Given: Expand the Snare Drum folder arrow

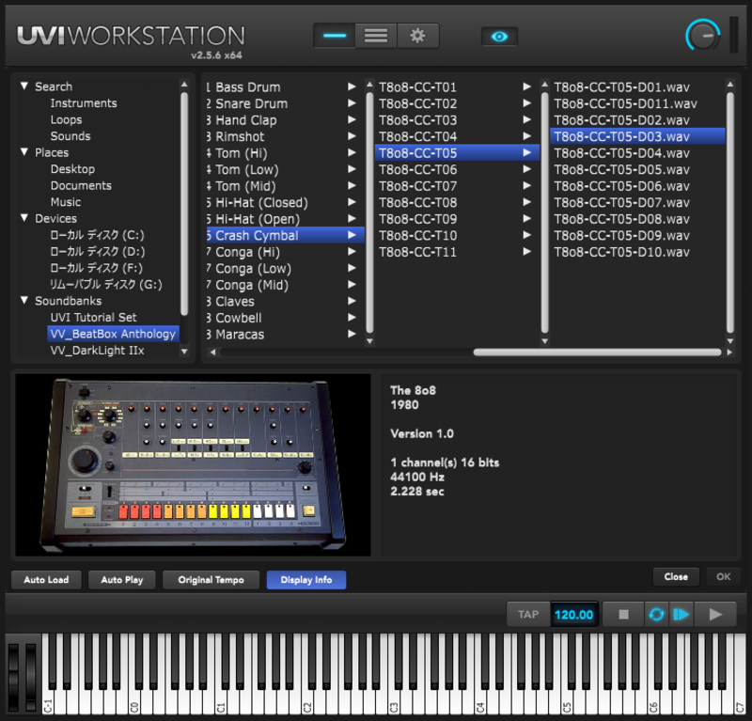Looking at the screenshot, I should pos(352,103).
